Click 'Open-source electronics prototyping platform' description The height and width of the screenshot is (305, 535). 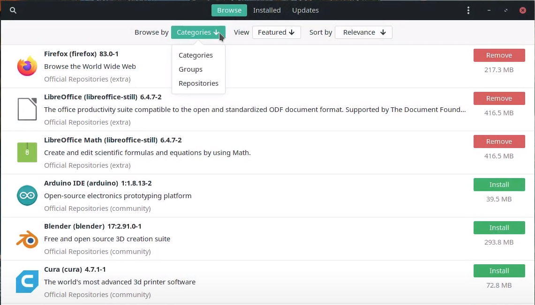118,196
